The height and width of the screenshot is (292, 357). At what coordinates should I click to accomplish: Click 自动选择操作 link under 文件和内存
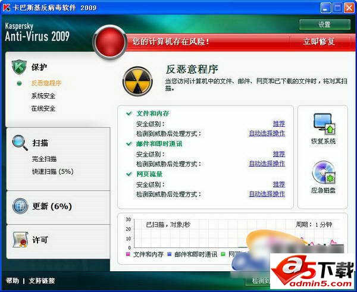267,133
